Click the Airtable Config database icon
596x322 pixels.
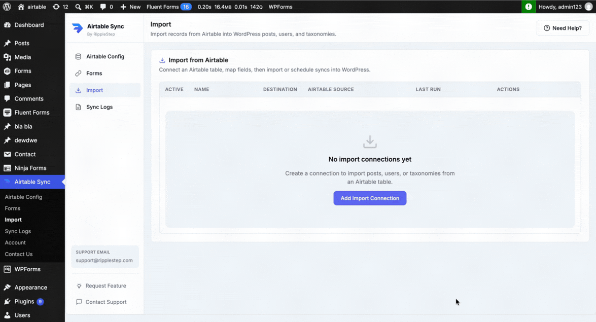(78, 57)
